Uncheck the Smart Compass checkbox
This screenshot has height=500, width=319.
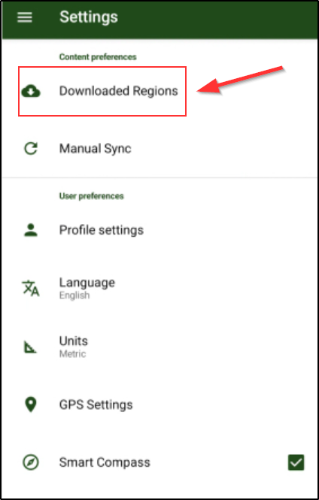[296, 462]
